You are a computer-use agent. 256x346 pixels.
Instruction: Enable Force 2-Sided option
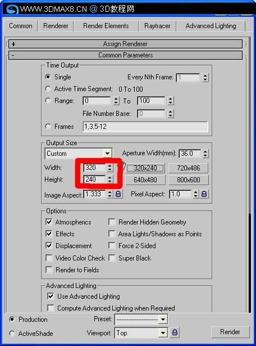(112, 246)
